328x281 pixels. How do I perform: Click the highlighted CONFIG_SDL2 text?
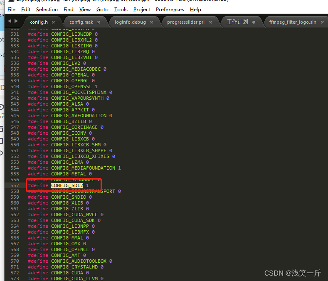coord(67,185)
